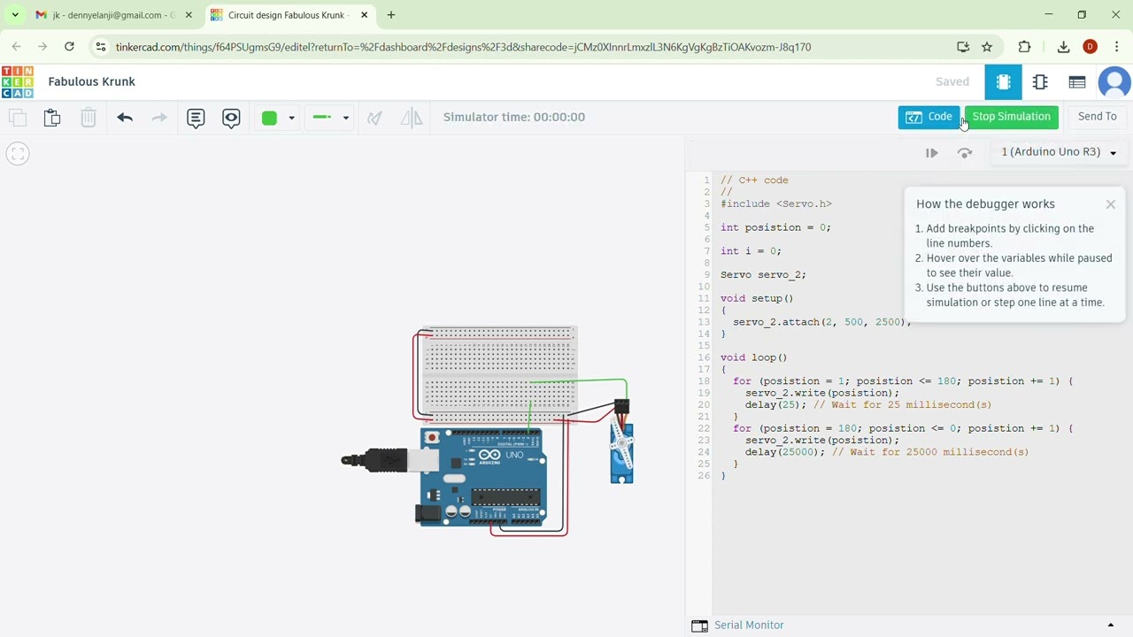Image resolution: width=1133 pixels, height=637 pixels.
Task: Zoom to fit the circuit
Action: pyautogui.click(x=18, y=154)
